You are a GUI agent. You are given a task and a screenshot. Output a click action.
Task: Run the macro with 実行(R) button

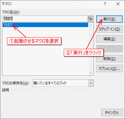[x=109, y=19]
